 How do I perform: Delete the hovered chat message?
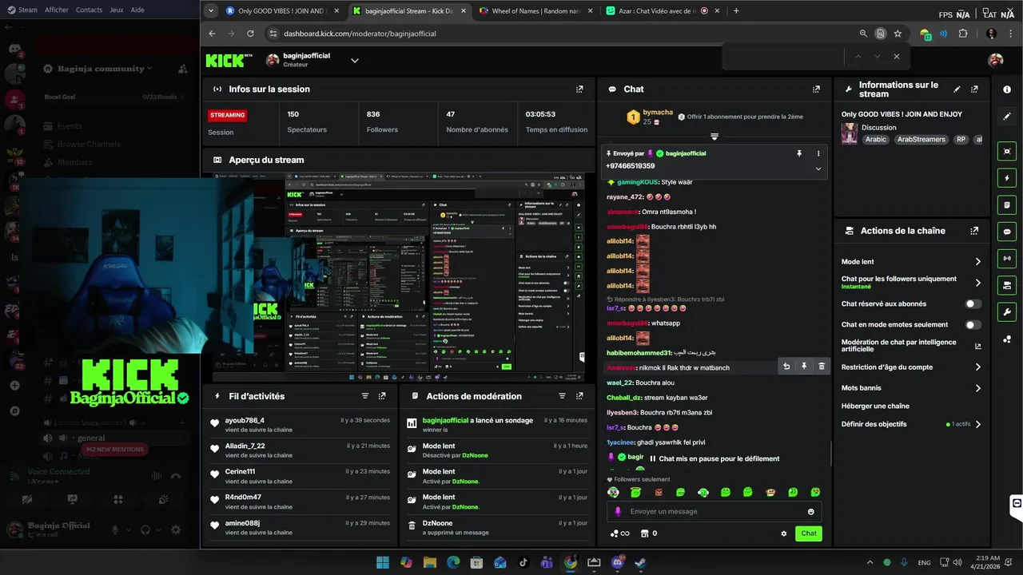[x=822, y=367]
